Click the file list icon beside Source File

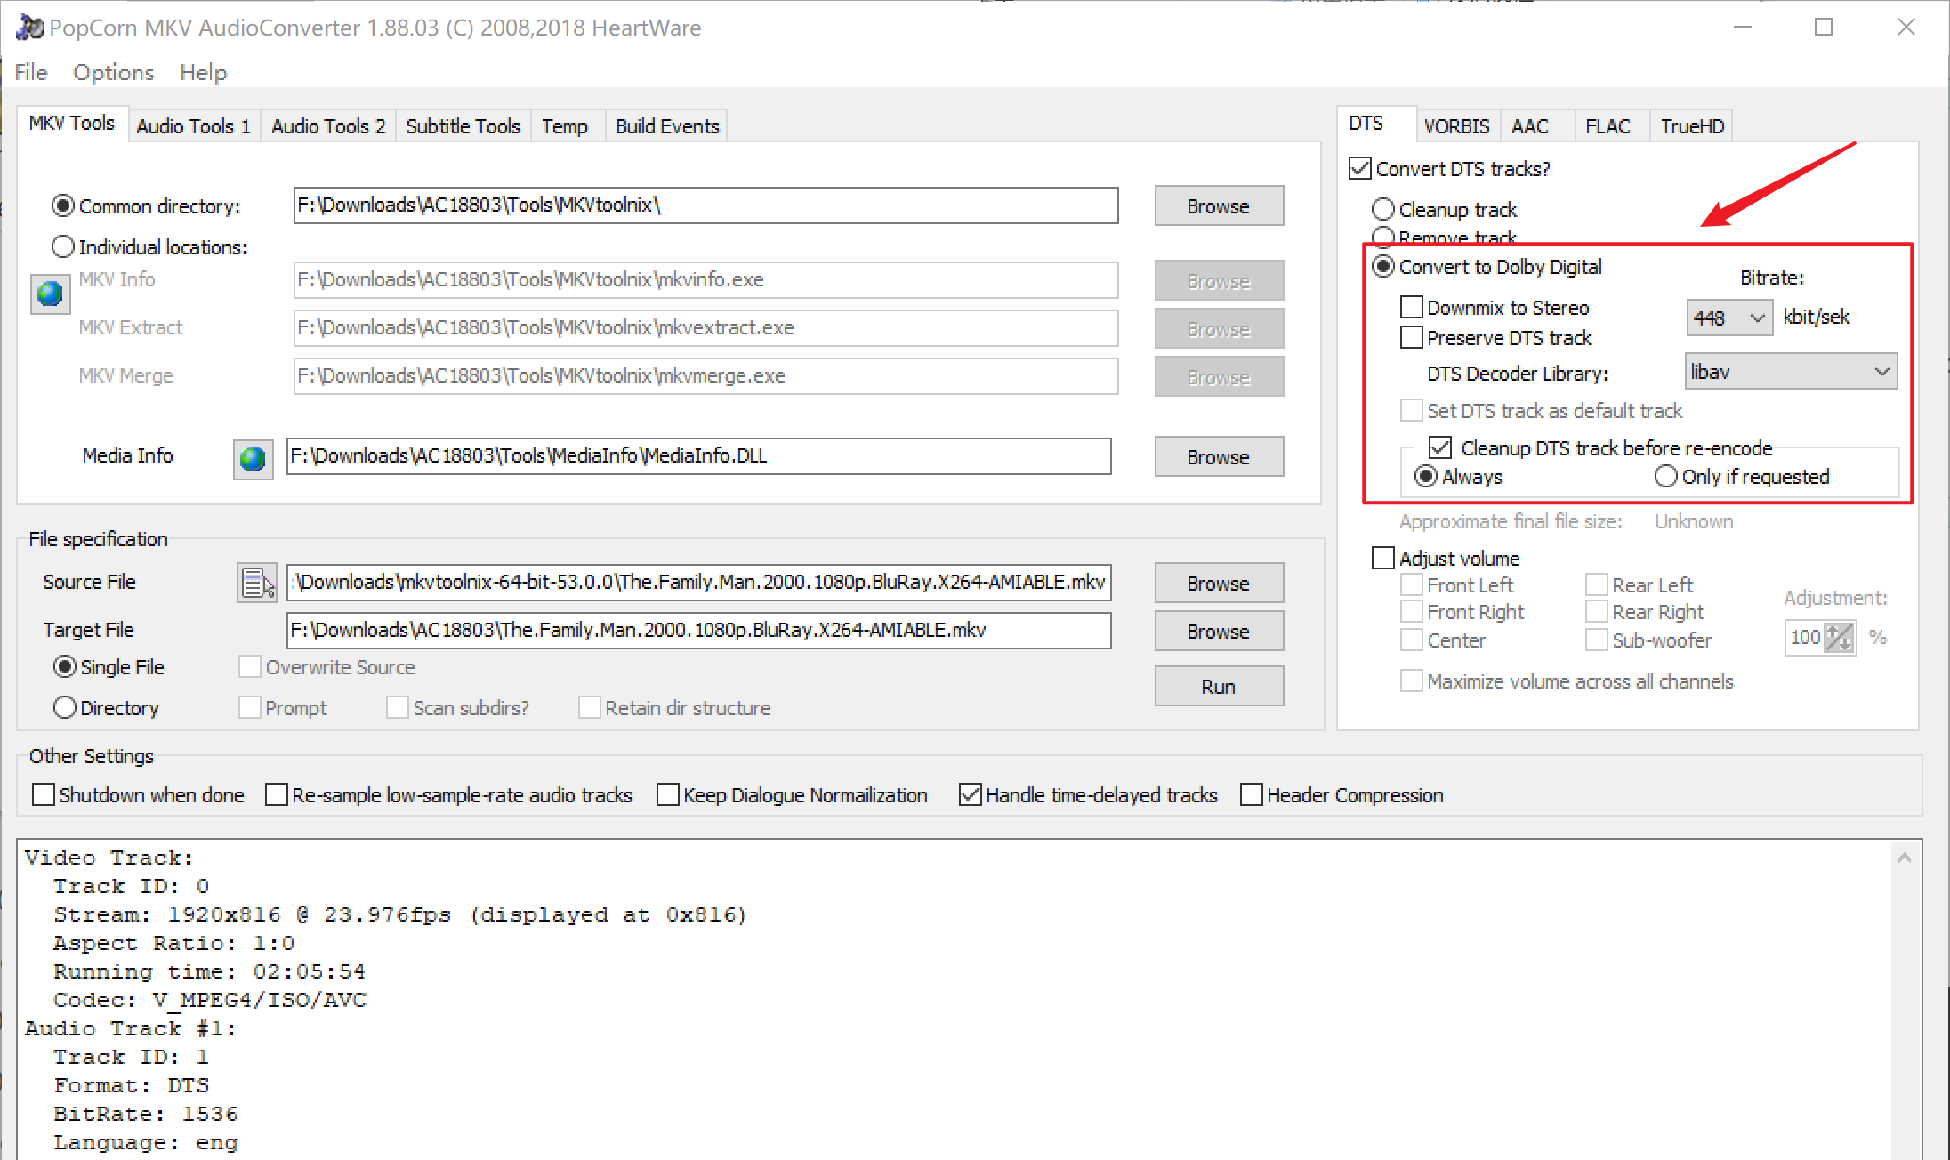click(257, 584)
